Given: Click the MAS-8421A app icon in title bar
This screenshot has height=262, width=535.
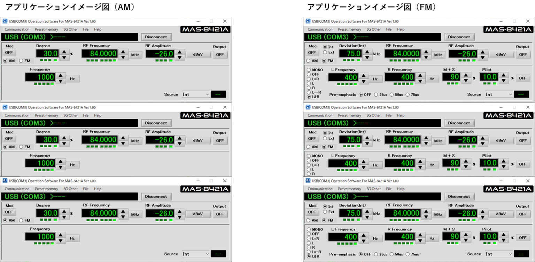Looking at the screenshot, I should [x=5, y=21].
